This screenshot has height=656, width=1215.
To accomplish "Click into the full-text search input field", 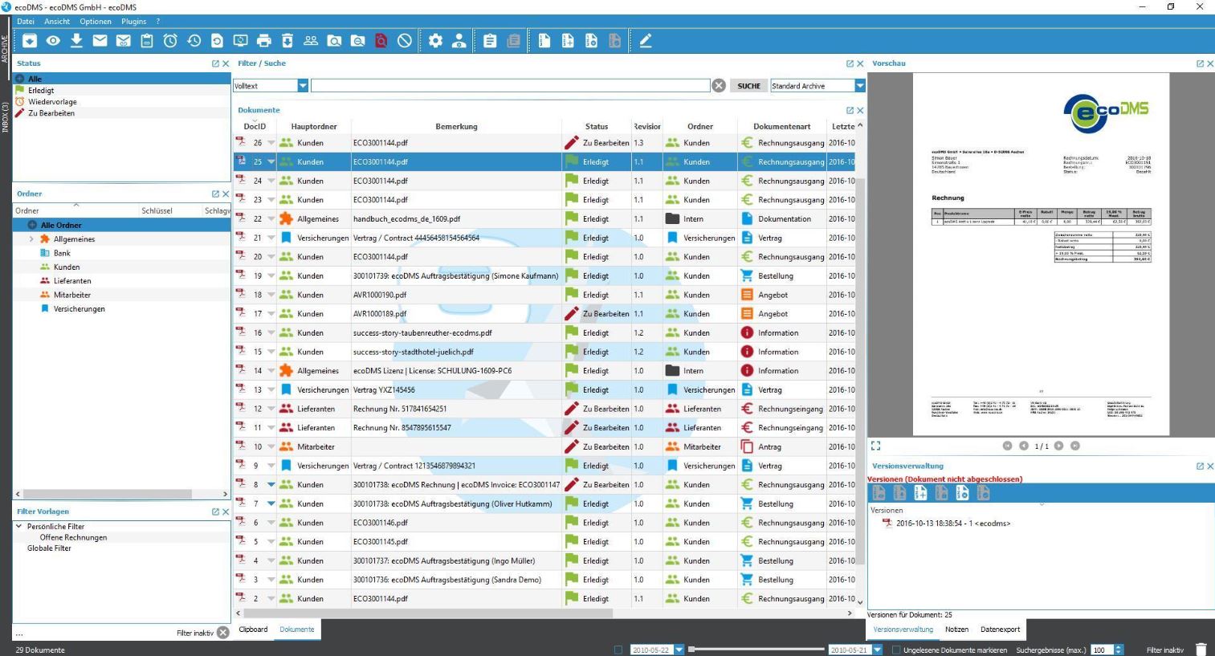I will tap(510, 86).
